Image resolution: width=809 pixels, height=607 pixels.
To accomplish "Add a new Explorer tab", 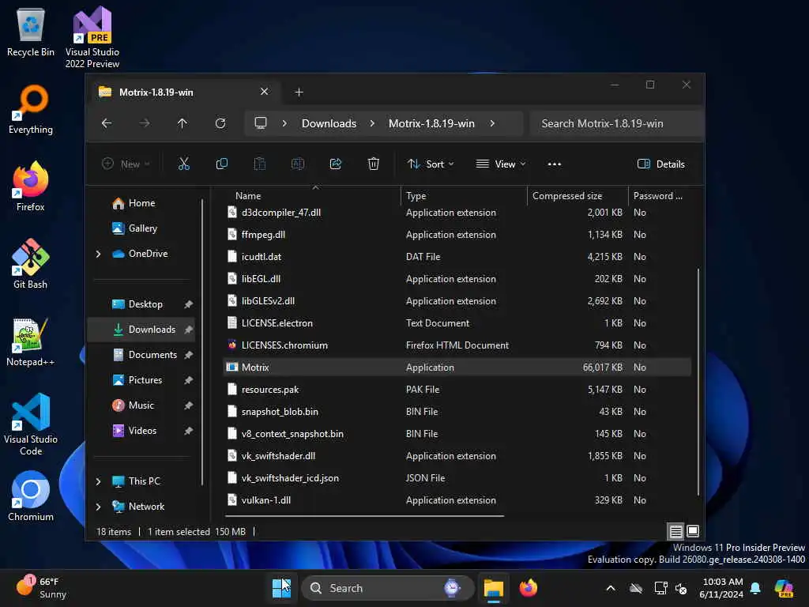I will click(x=299, y=92).
